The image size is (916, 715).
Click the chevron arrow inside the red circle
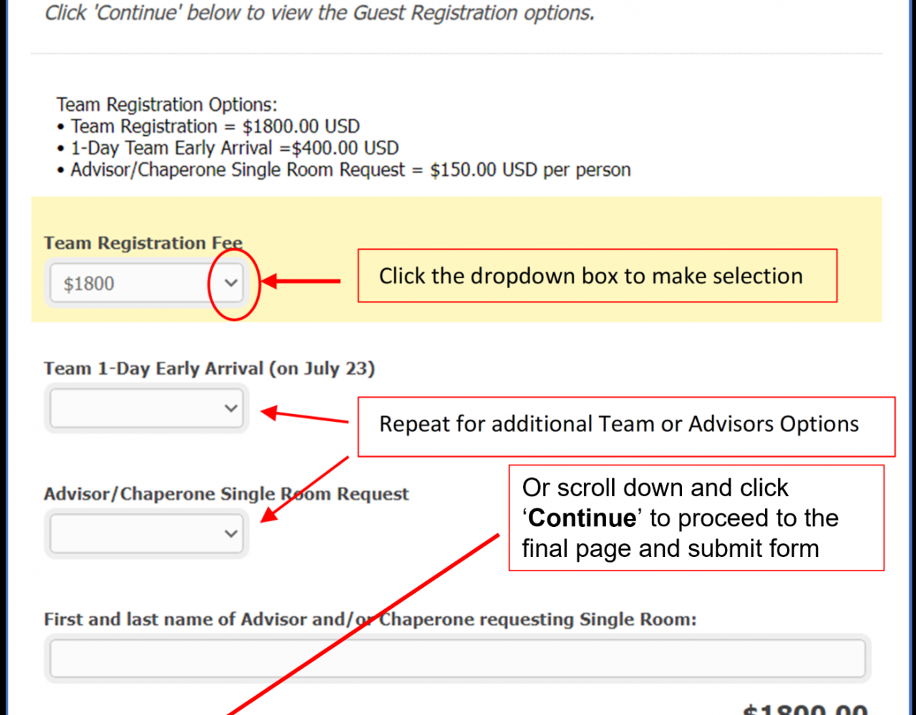click(230, 283)
